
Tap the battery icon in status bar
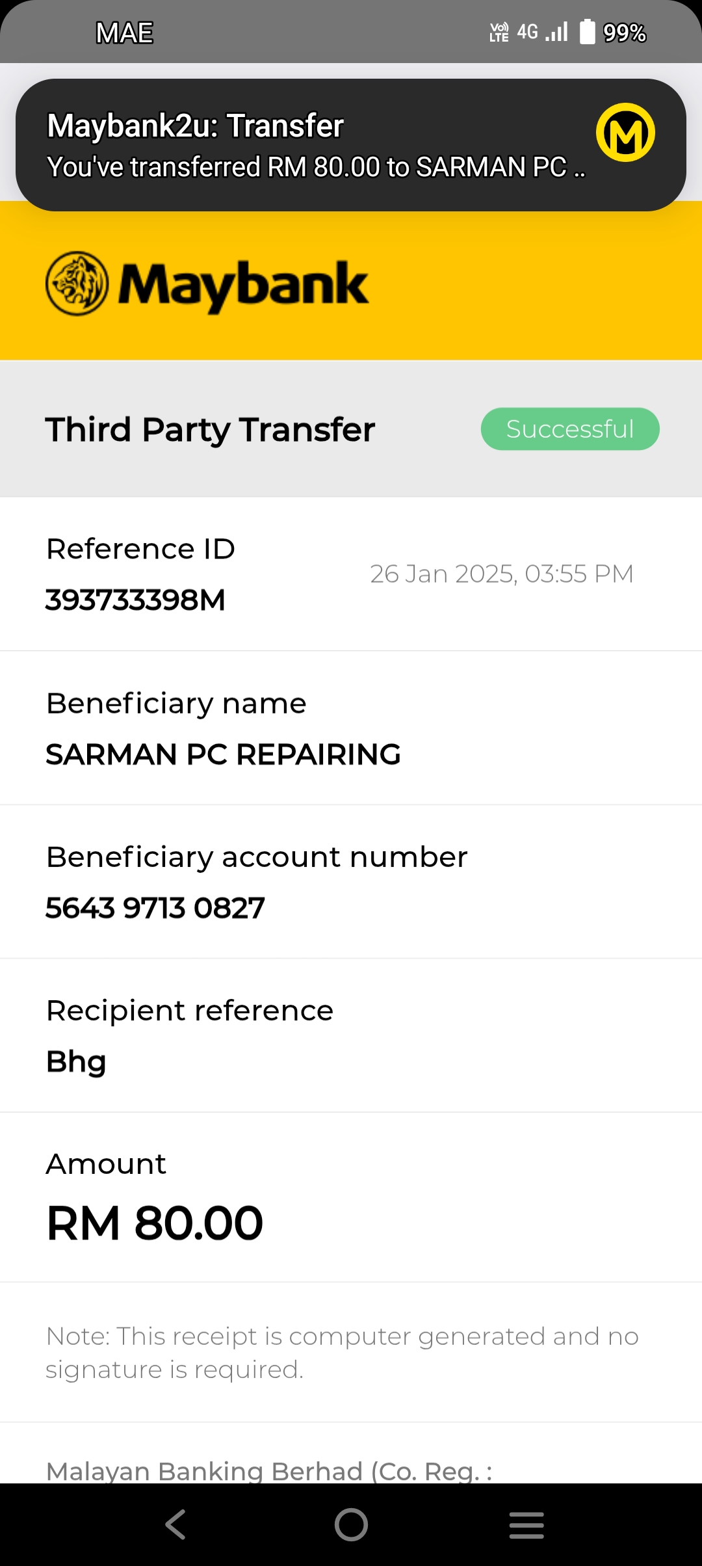coord(587,31)
